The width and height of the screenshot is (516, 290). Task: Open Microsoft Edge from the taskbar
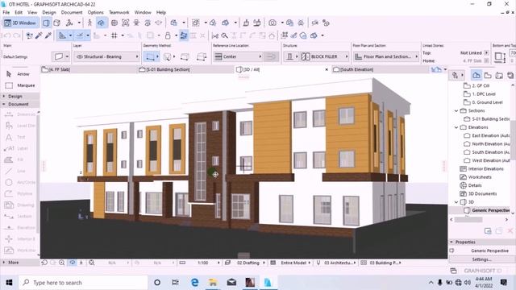[195, 283]
